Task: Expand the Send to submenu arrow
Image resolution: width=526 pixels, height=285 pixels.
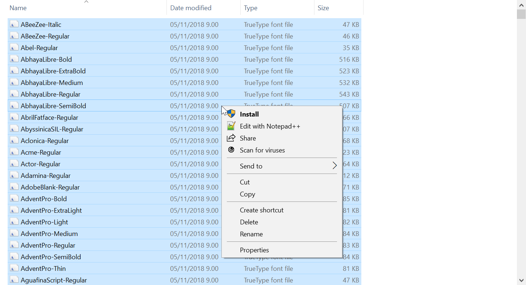Action: [334, 166]
